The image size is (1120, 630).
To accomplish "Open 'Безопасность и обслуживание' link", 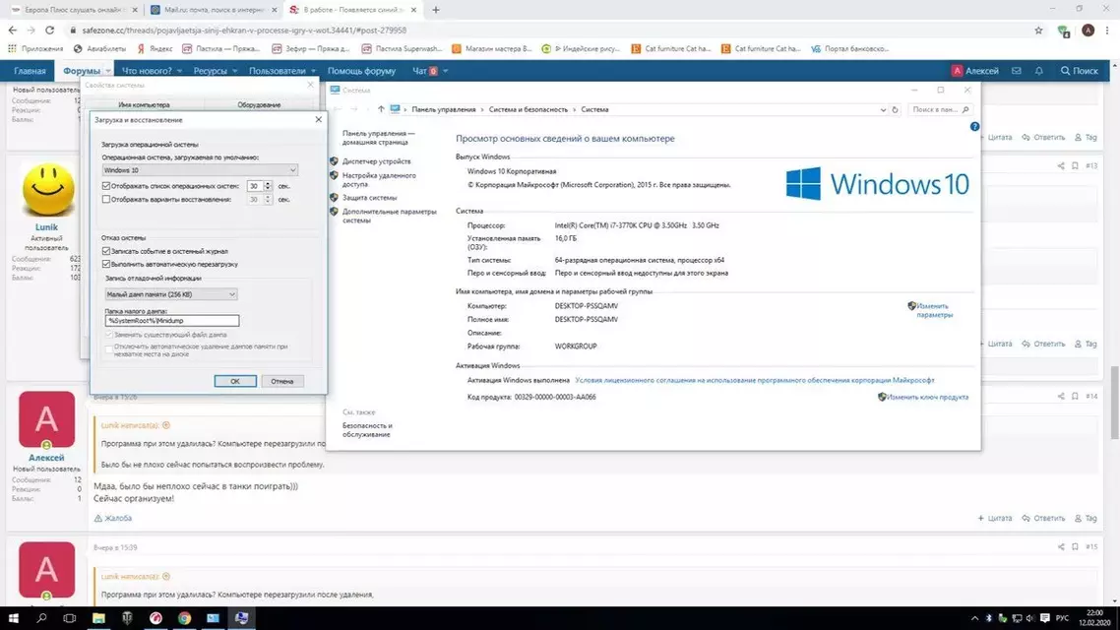I will [367, 430].
